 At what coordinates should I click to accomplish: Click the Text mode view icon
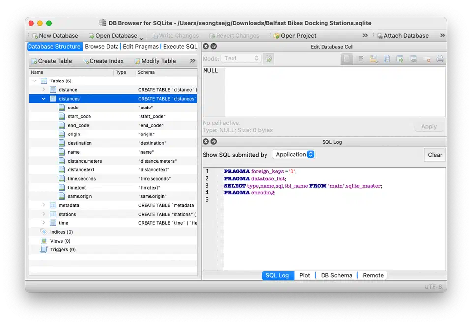(346, 59)
